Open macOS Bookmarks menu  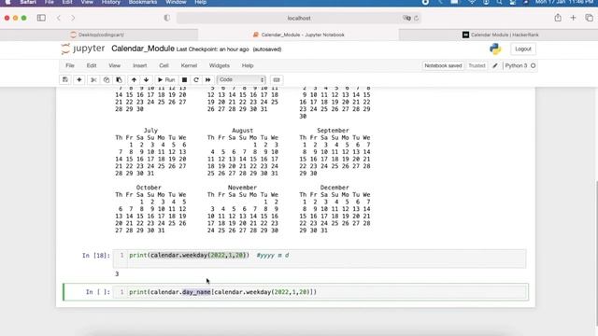click(143, 2)
